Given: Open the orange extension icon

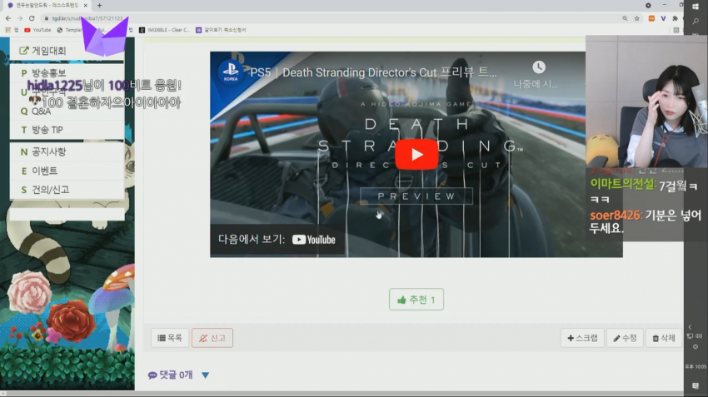Looking at the screenshot, I should point(651,18).
